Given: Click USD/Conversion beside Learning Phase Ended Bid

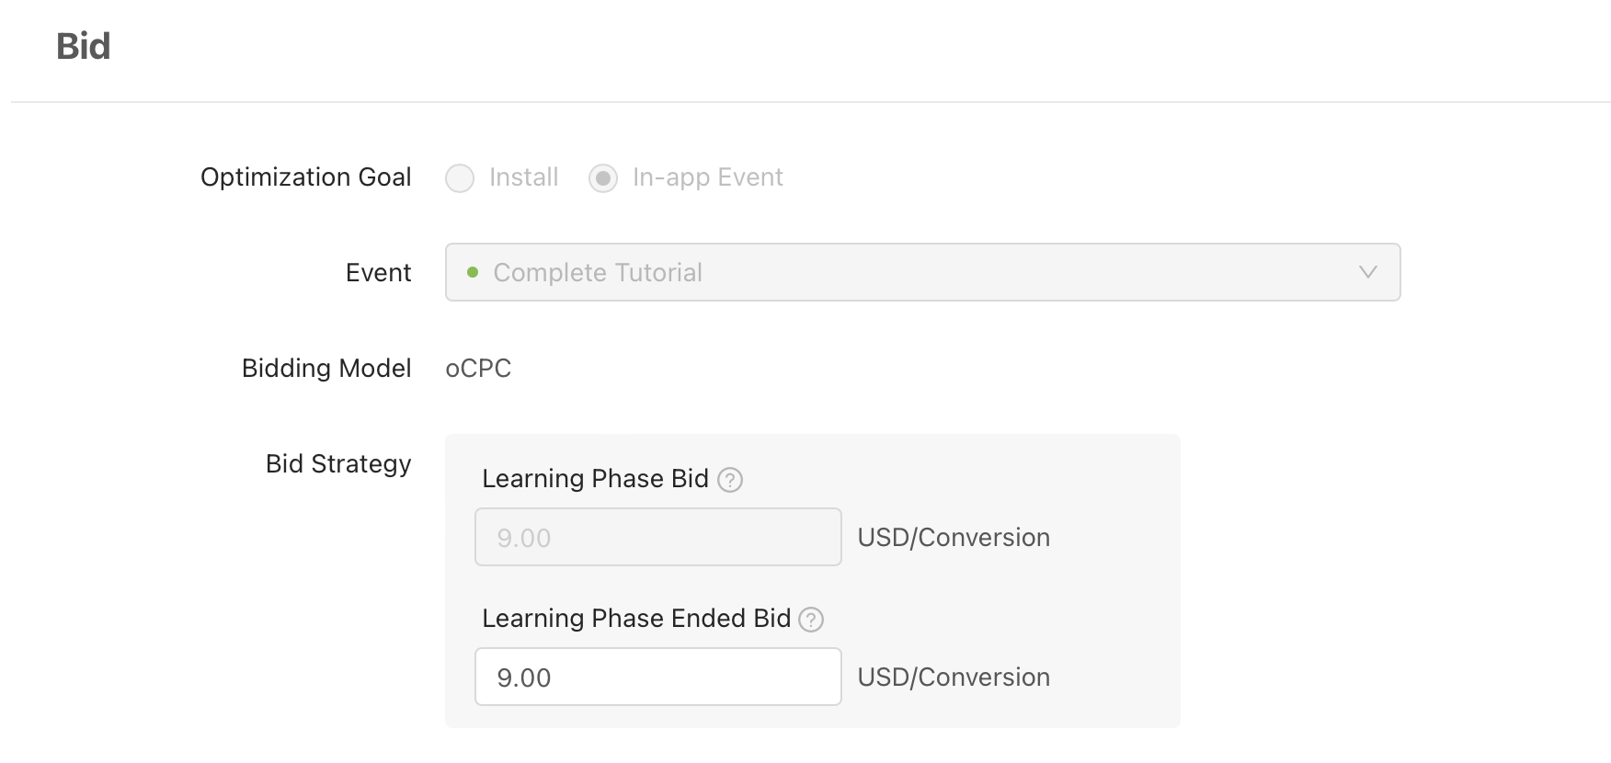Looking at the screenshot, I should [x=954, y=678].
